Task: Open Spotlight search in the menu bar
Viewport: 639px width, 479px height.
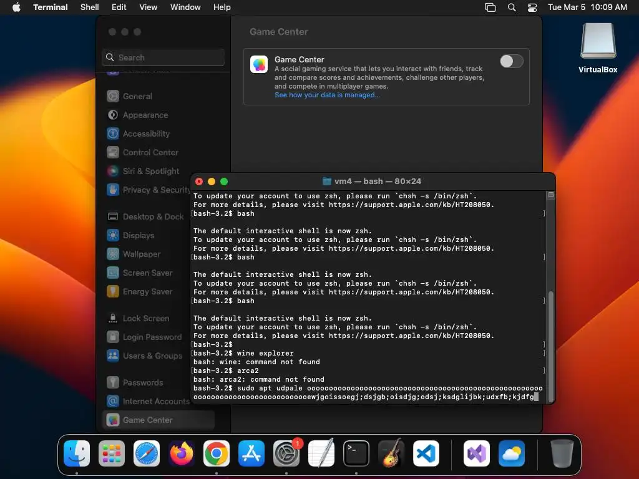Action: (512, 7)
